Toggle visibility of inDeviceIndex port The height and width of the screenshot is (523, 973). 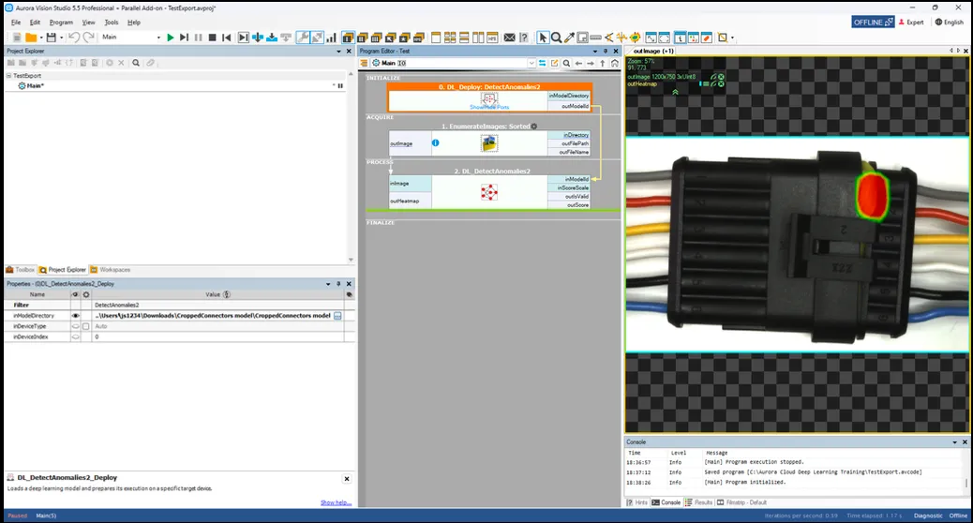tap(76, 336)
